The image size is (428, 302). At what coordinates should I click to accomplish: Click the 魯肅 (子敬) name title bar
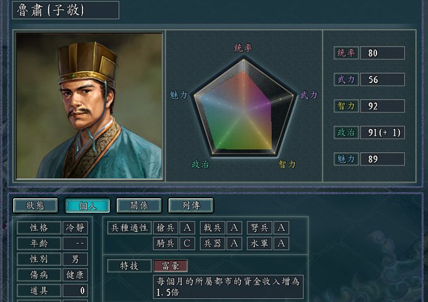pos(65,10)
